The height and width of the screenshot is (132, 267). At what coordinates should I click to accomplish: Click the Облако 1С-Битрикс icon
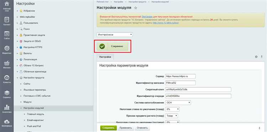[21, 65]
